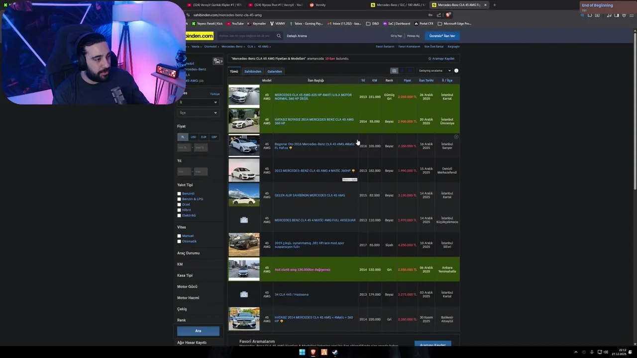Click the Ara search button in sidebar
The width and height of the screenshot is (637, 358).
click(x=198, y=331)
